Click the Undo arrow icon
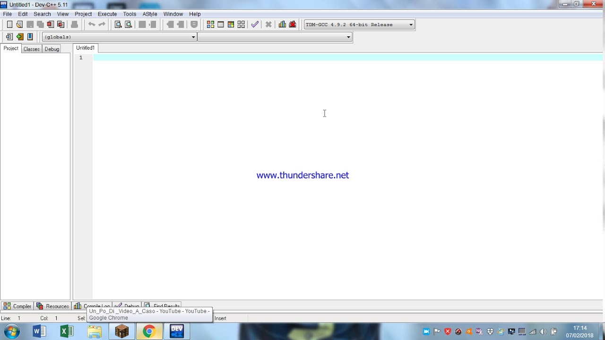The height and width of the screenshot is (340, 605). [92, 25]
